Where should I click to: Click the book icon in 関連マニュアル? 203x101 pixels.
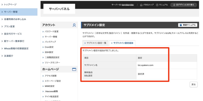pos(181,25)
